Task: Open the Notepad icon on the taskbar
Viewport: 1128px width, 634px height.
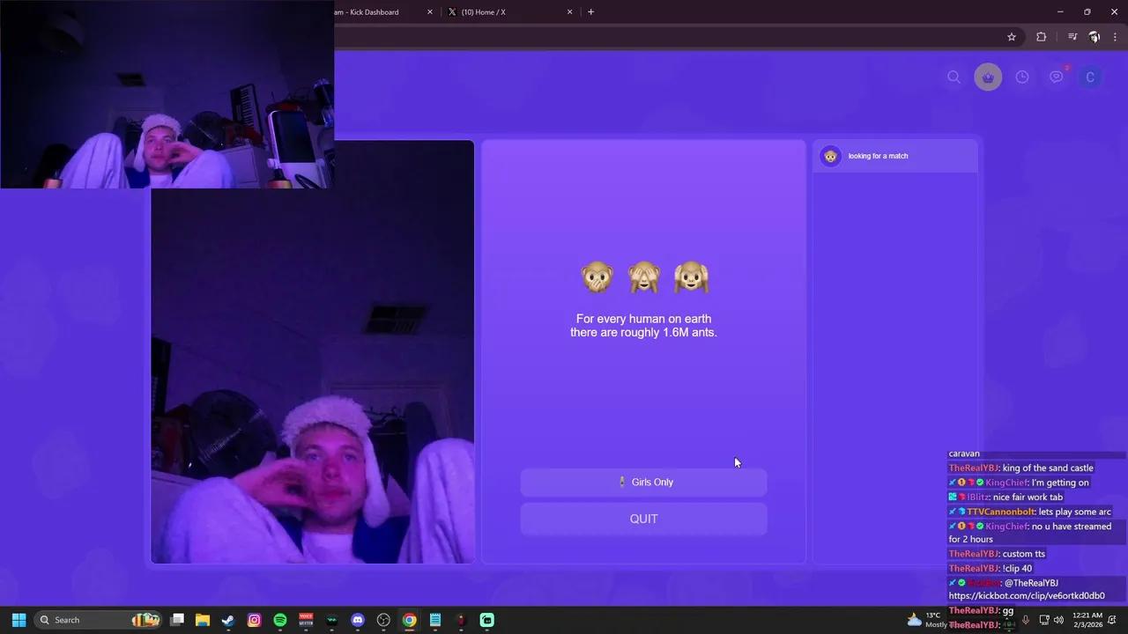Action: coord(435,620)
